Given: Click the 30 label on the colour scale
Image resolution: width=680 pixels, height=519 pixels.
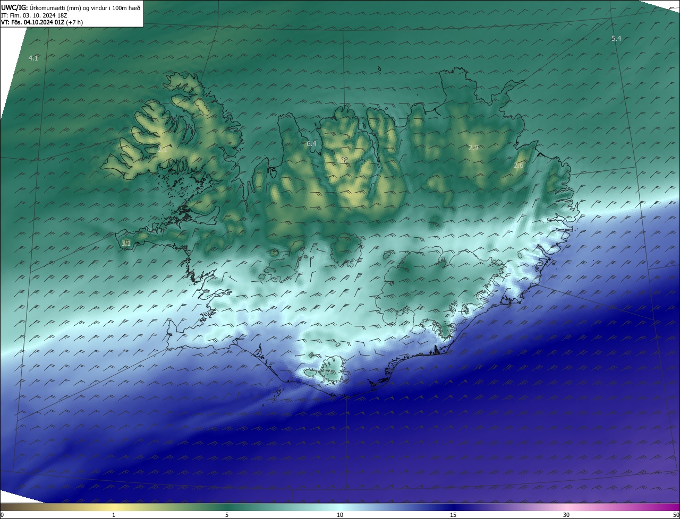Looking at the screenshot, I should 566,515.
